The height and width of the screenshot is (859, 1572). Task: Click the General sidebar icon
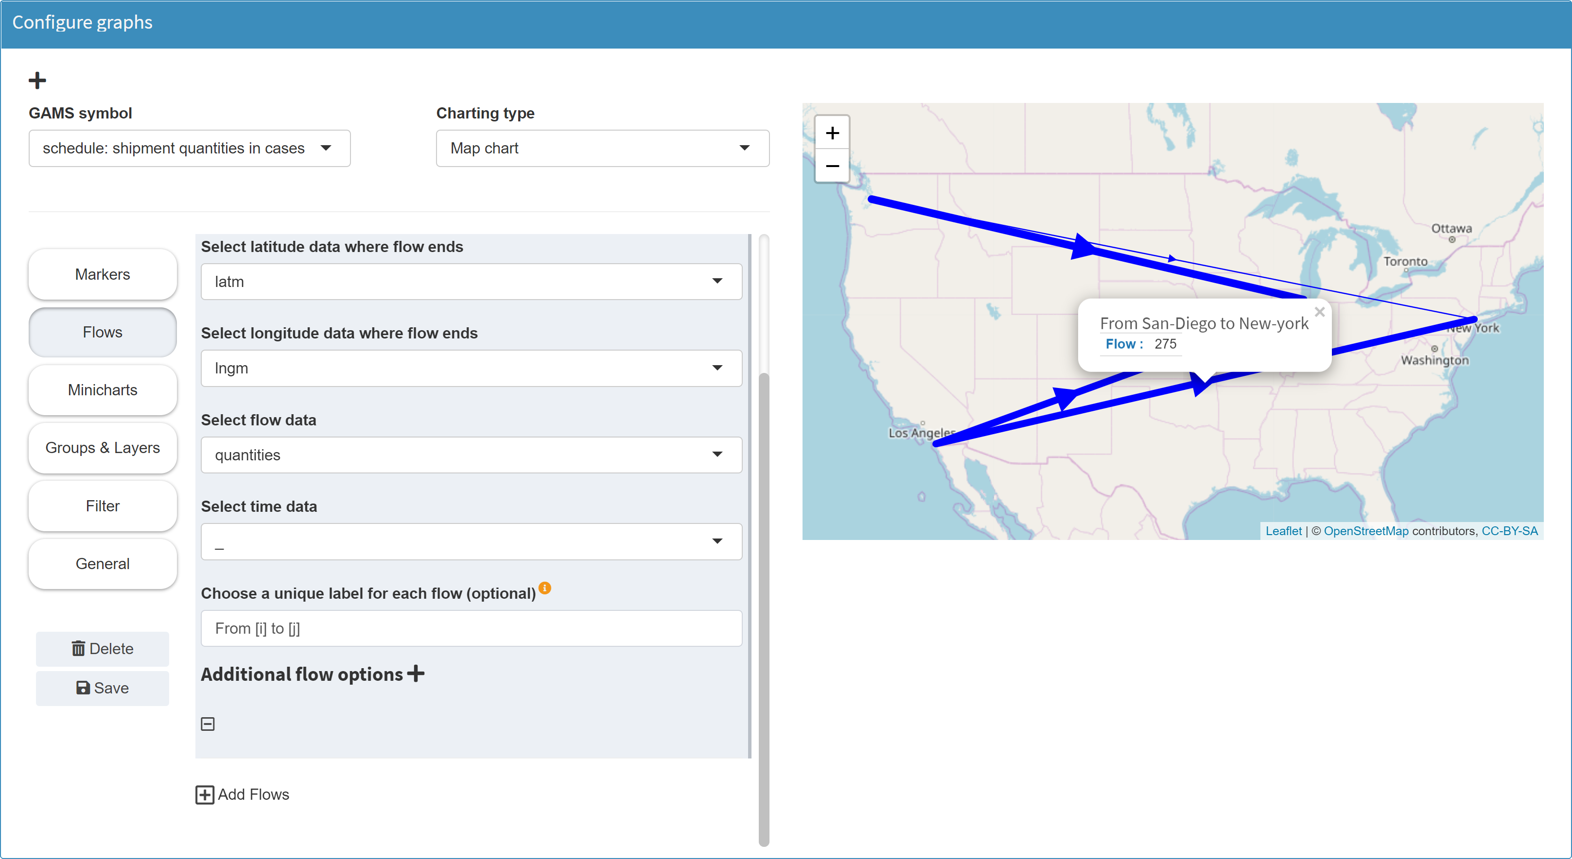tap(102, 562)
